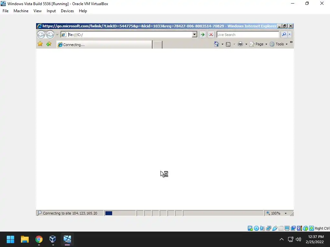
Task: Open the VirtualBox Devices menu
Action: click(67, 11)
